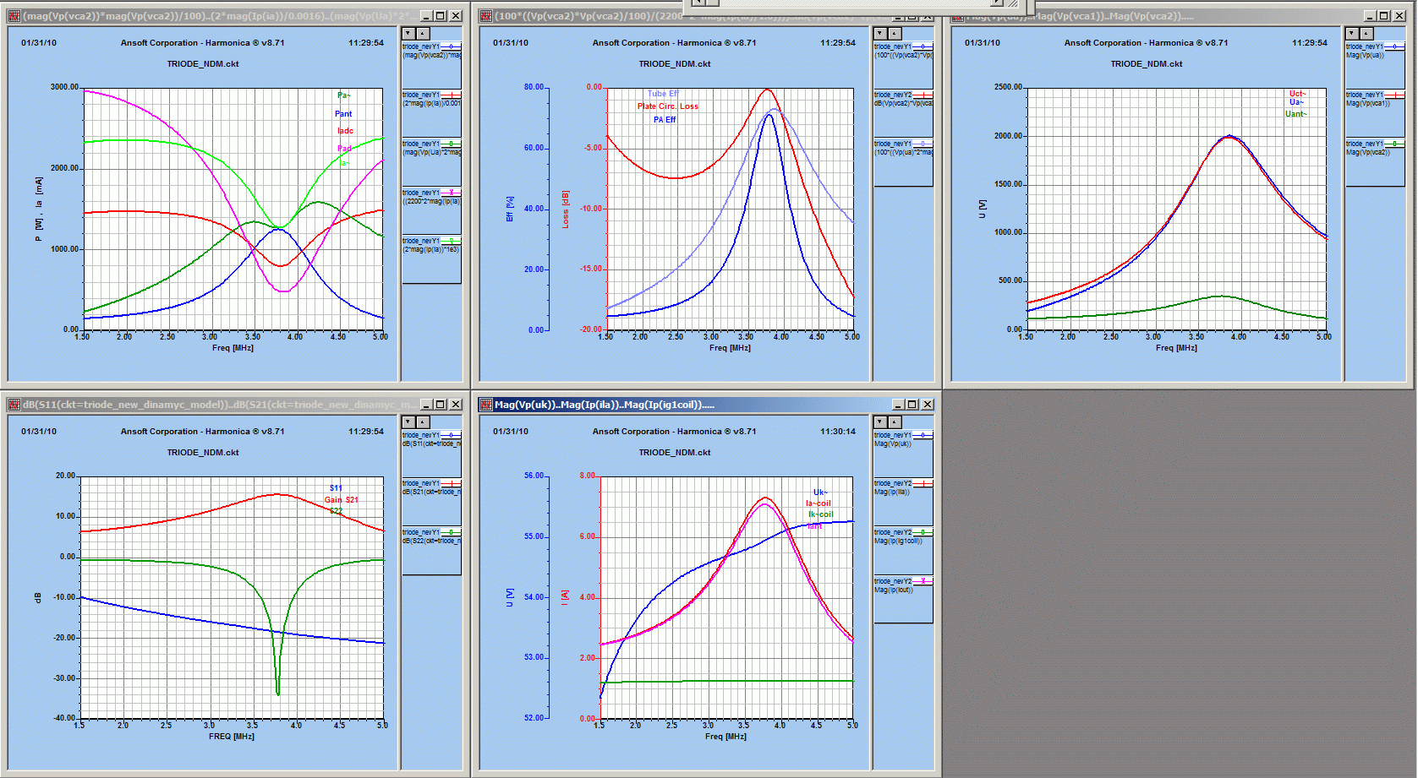Image resolution: width=1418 pixels, height=778 pixels.
Task: Click the plot icon in efficiency window title bar
Action: pos(485,16)
